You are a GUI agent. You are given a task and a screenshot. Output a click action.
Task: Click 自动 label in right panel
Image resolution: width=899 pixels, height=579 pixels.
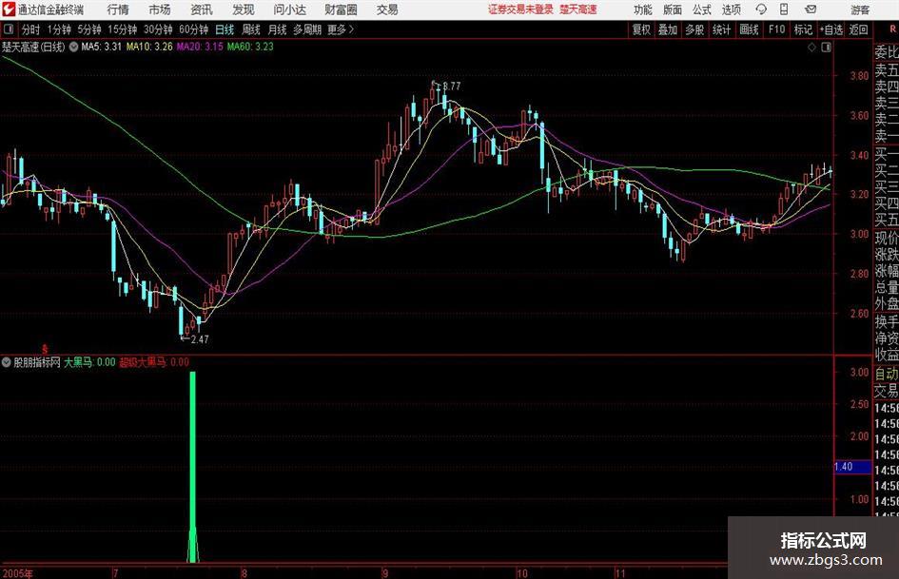tap(887, 374)
